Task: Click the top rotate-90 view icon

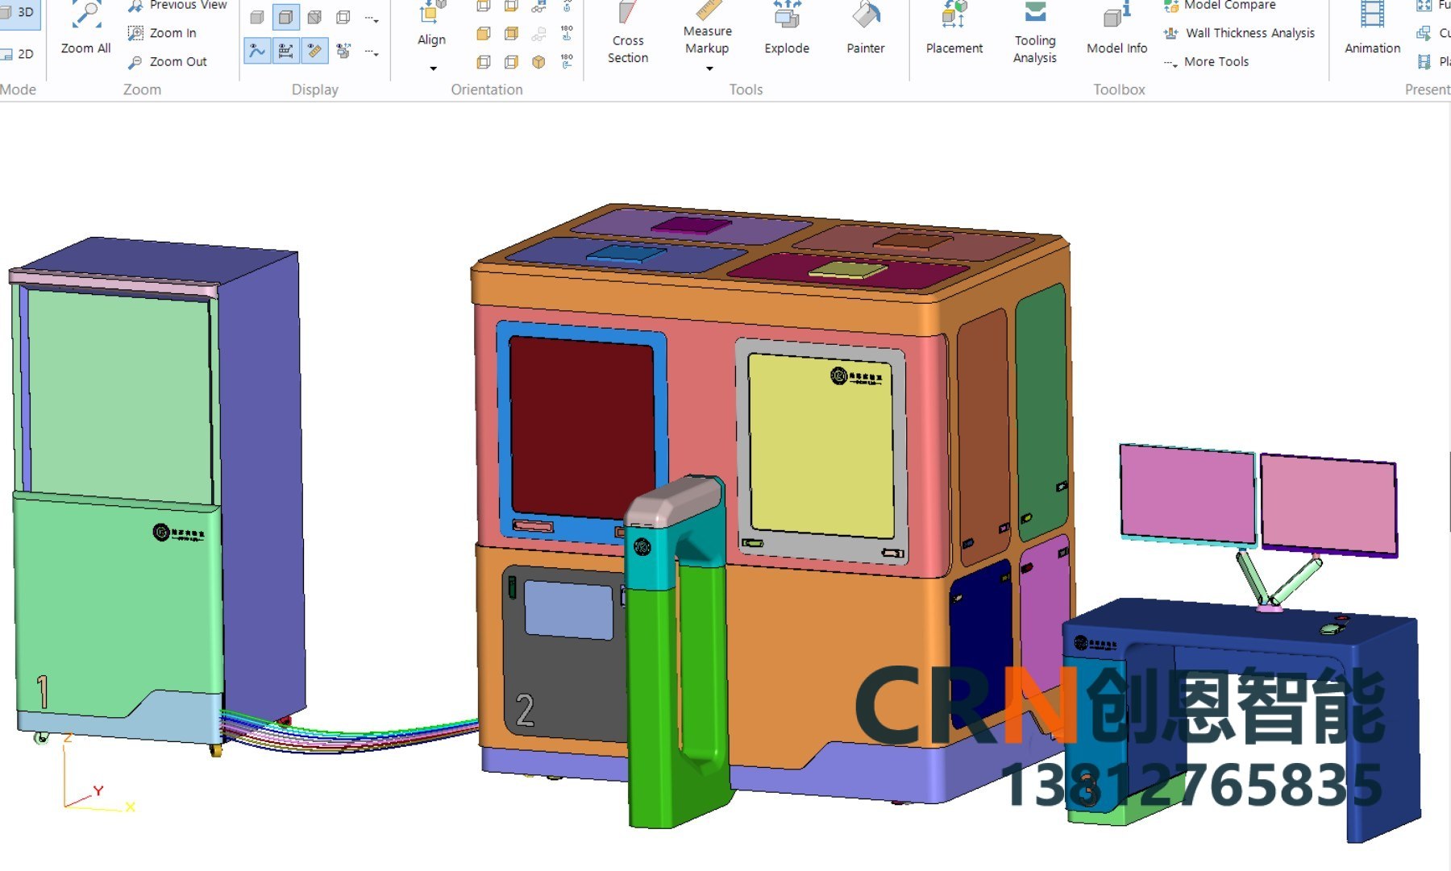Action: click(x=567, y=6)
